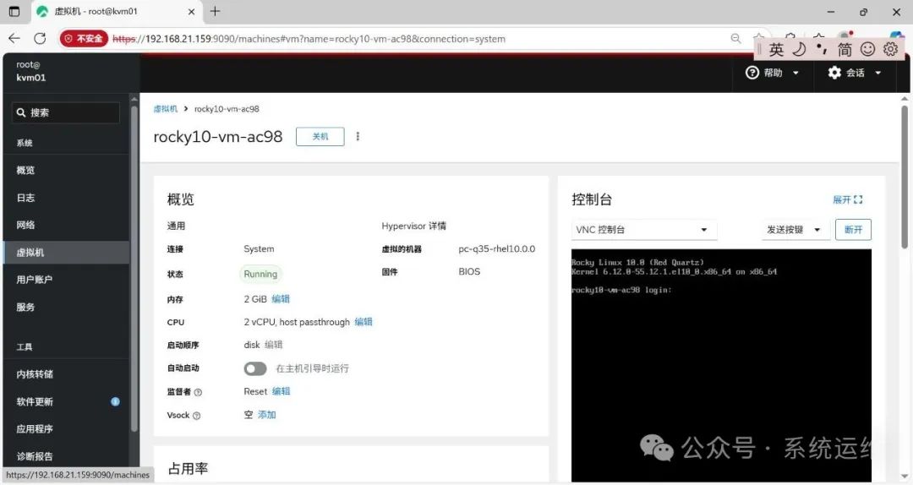Click the gear icon next to 会话
The height and width of the screenshot is (485, 913).
point(834,73)
